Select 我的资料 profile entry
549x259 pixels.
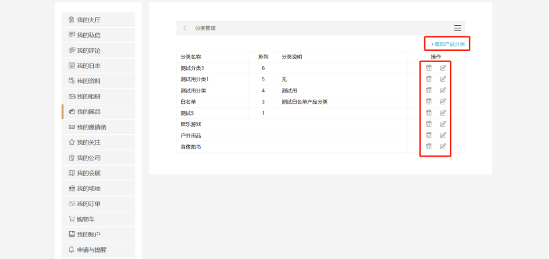[x=98, y=81]
